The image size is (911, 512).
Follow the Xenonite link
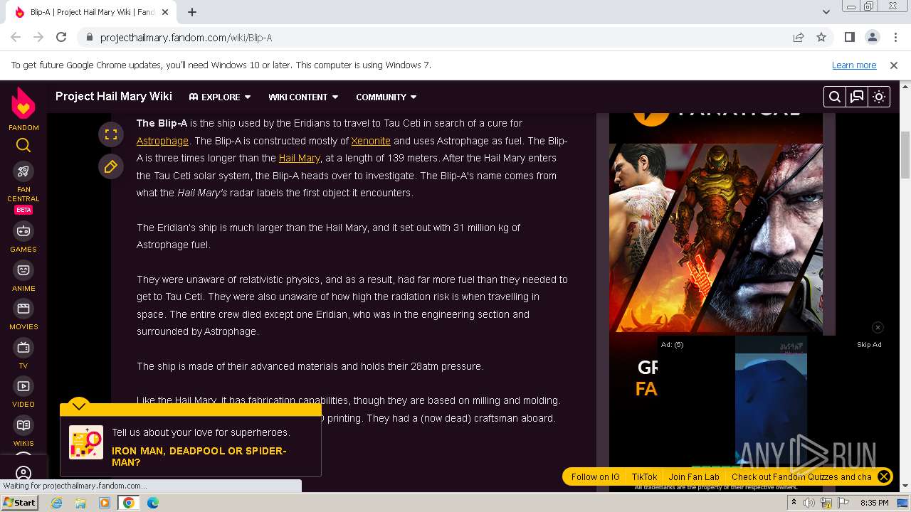pyautogui.click(x=371, y=141)
